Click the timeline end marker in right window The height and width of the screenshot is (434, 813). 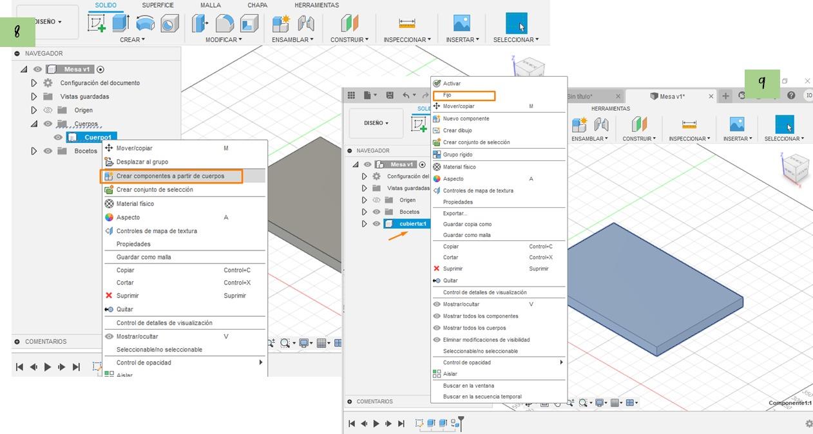pos(461,423)
